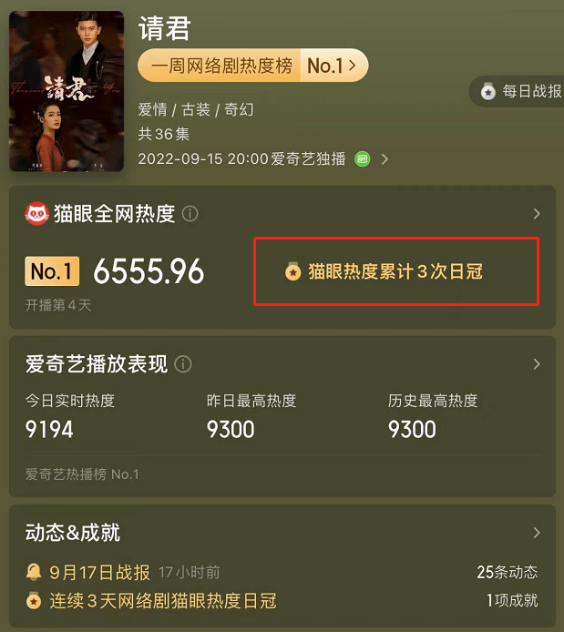Open the 9月17日战报 link
This screenshot has width=564, height=632.
pos(99,572)
